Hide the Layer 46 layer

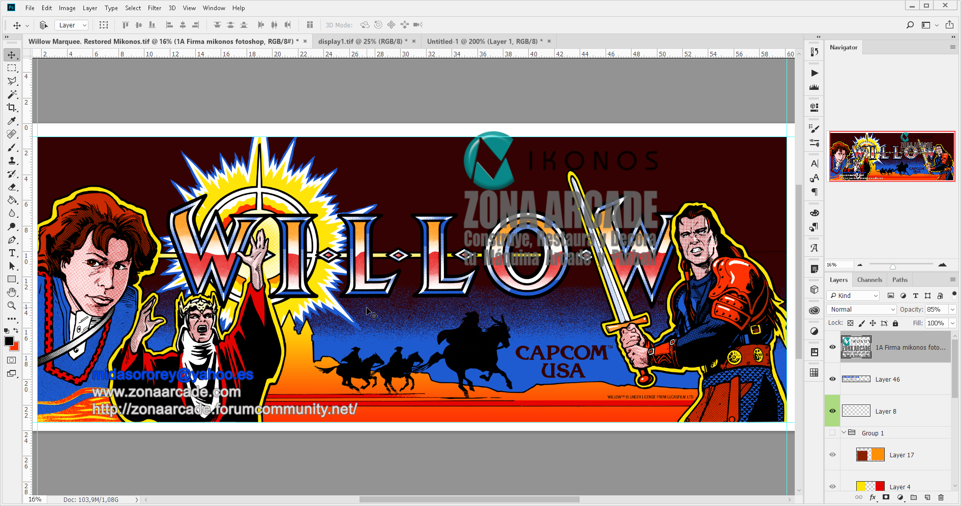[x=832, y=379]
